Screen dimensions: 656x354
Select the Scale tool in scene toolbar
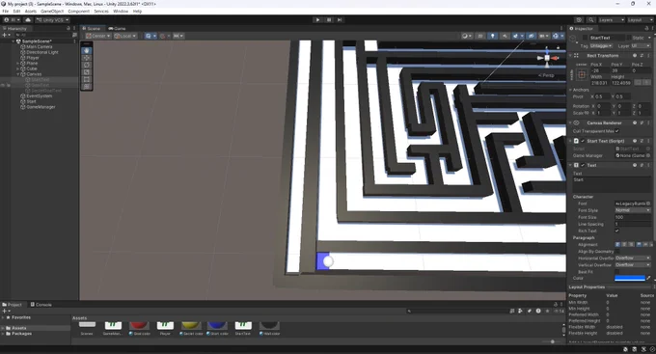click(87, 72)
